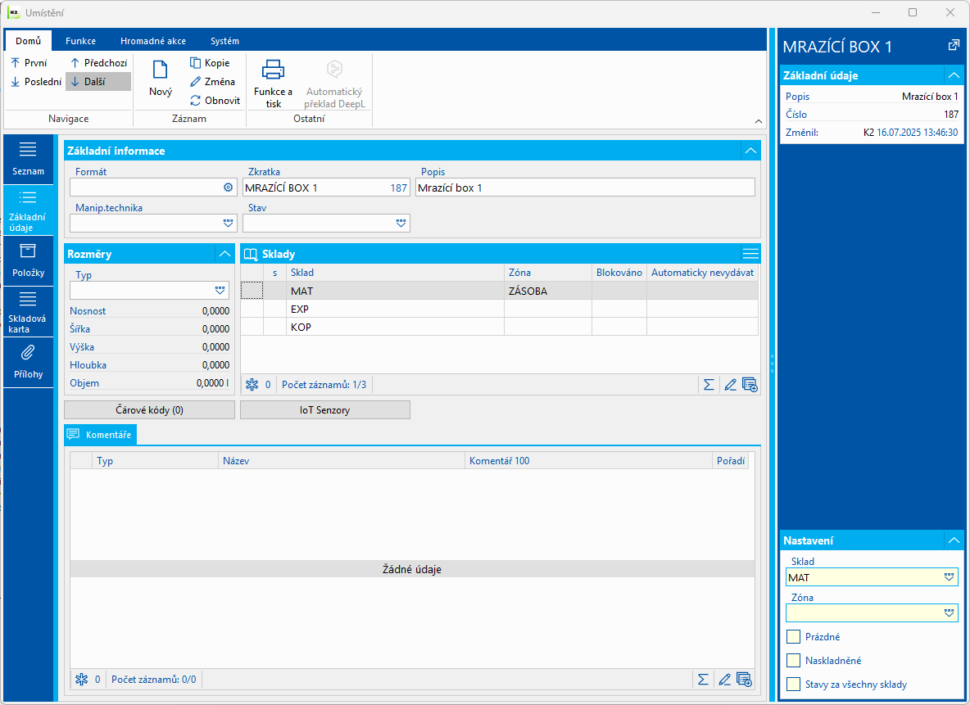Pop out the MRAZÍCÍ BOX 1 panel
This screenshot has width=970, height=705.
point(954,46)
